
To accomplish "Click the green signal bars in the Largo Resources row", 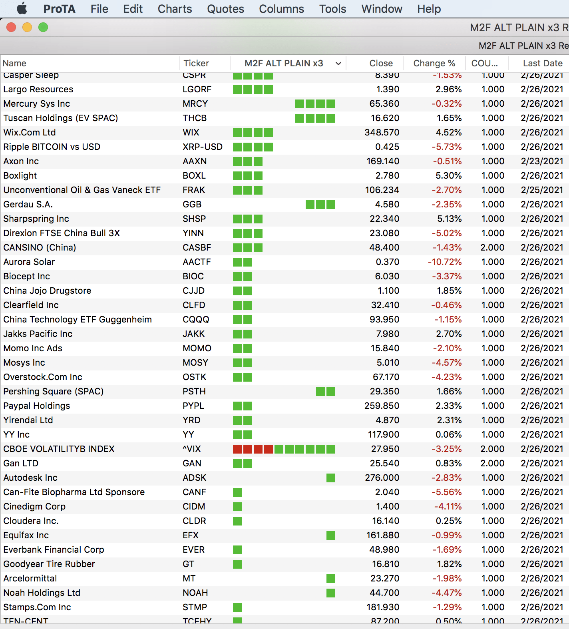I will pos(253,90).
